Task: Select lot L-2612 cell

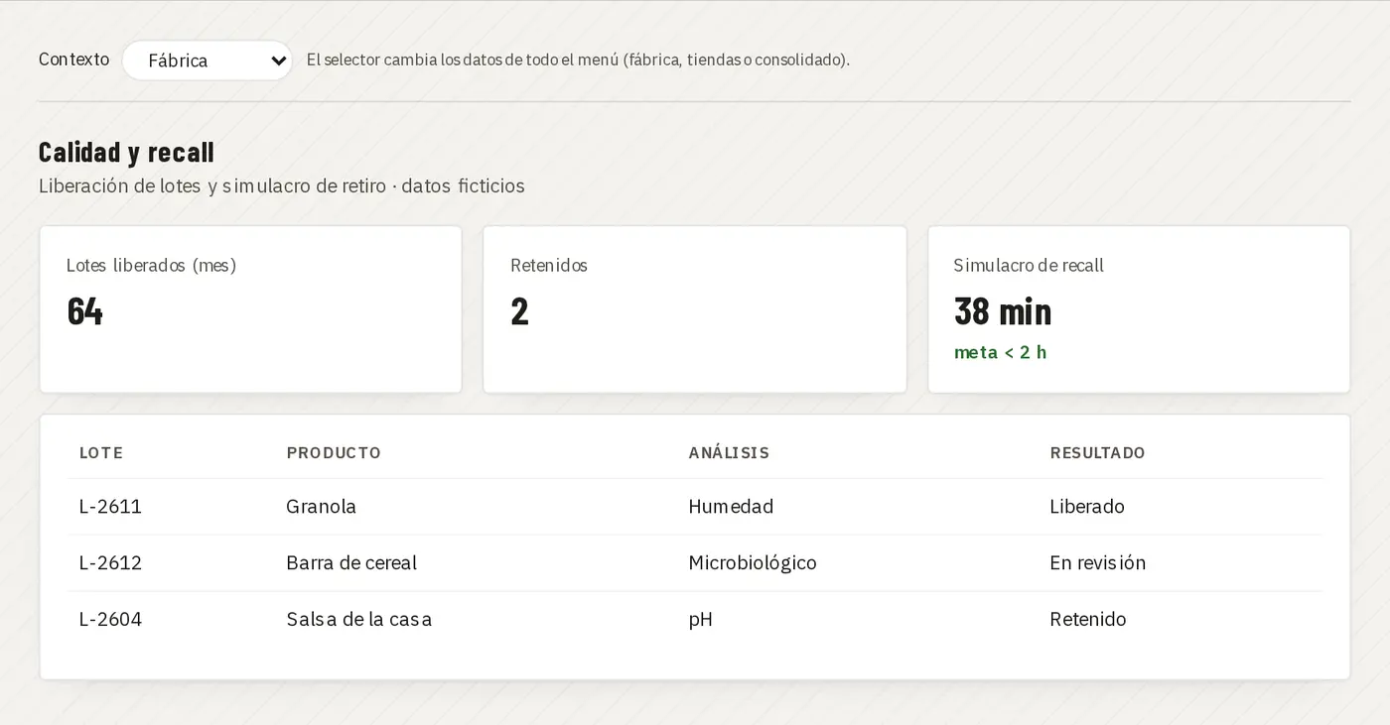Action: pyautogui.click(x=110, y=563)
